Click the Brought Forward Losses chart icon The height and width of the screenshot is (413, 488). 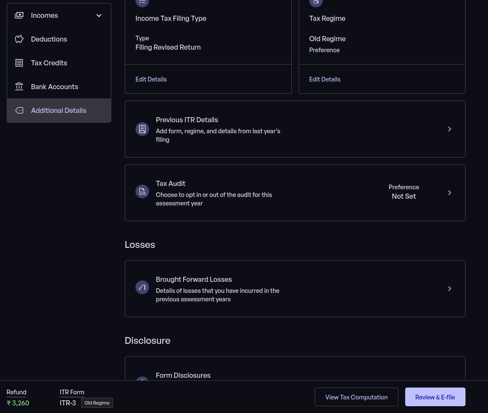point(142,288)
